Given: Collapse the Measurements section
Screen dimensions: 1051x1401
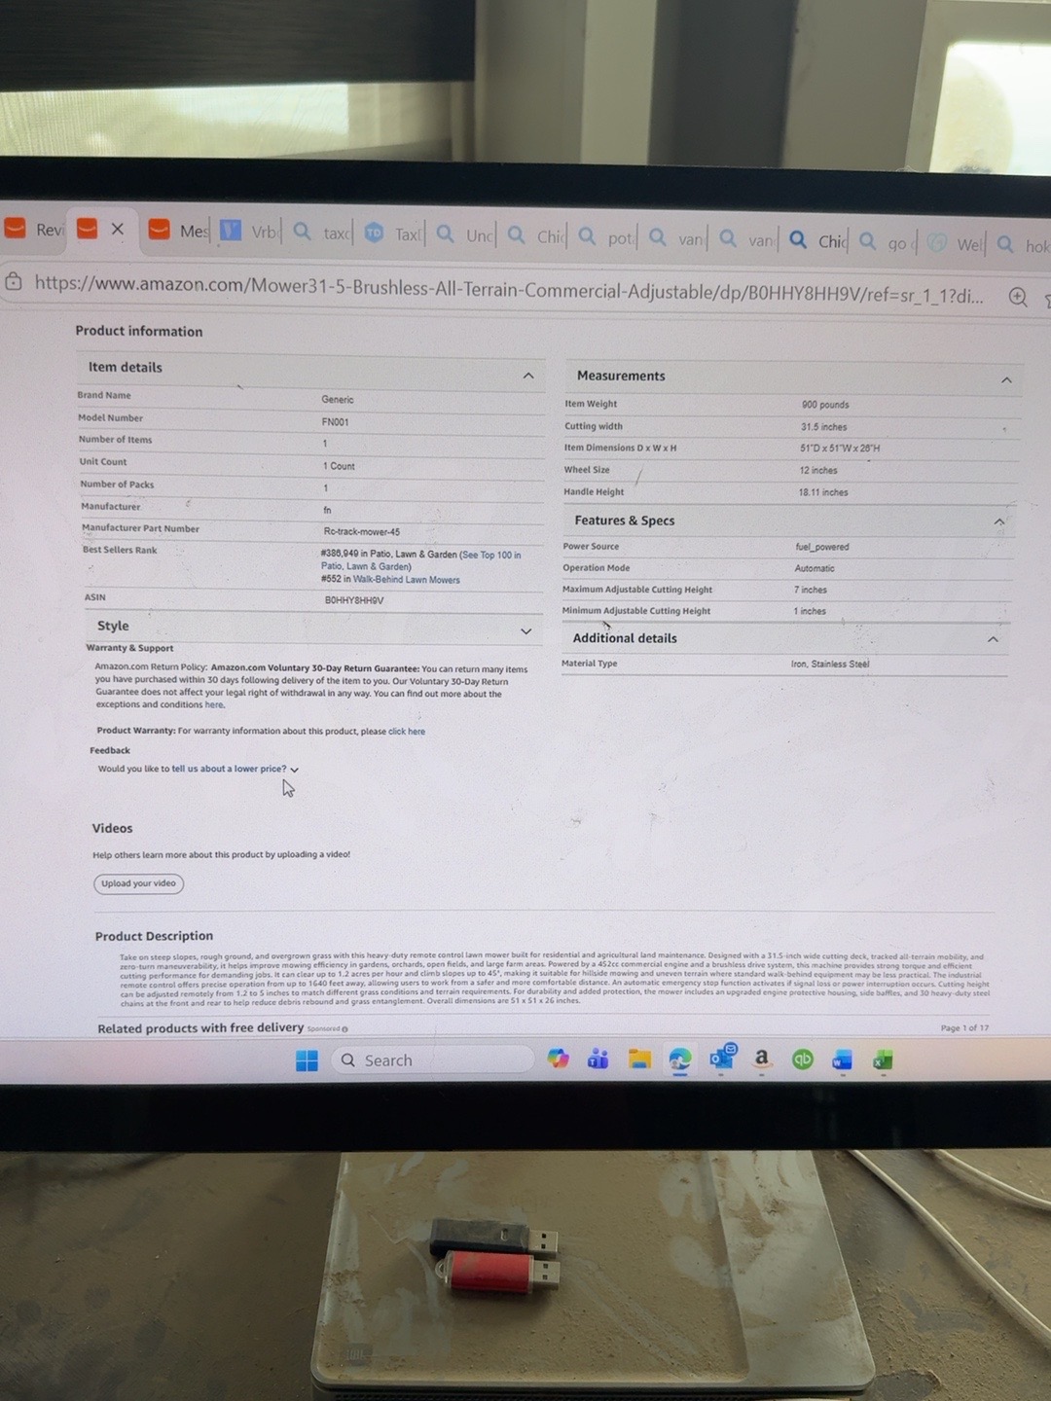Looking at the screenshot, I should (1006, 379).
